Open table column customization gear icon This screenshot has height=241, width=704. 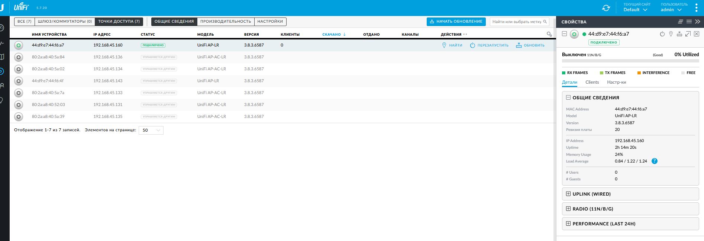(549, 34)
